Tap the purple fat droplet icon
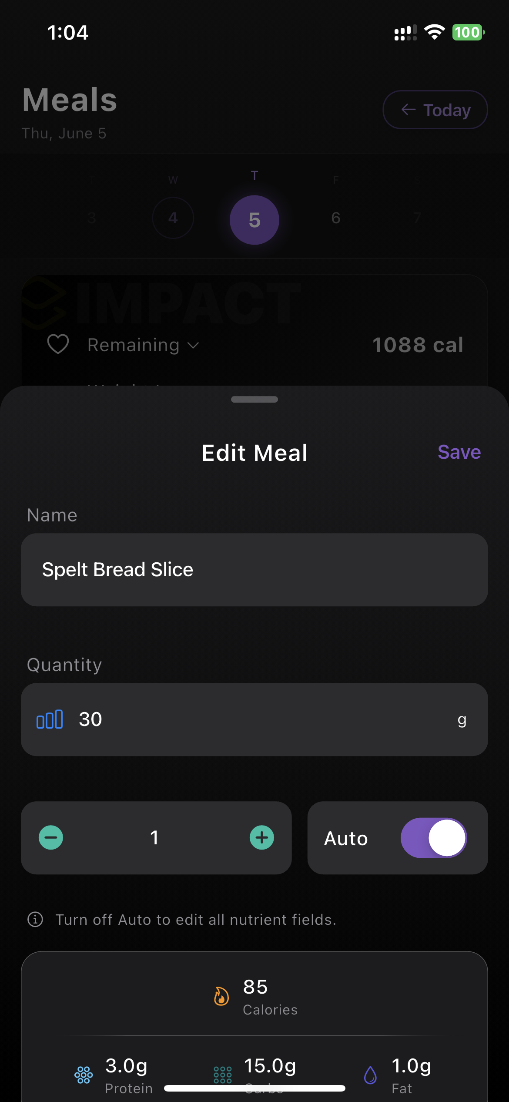The image size is (509, 1102). (x=370, y=1075)
